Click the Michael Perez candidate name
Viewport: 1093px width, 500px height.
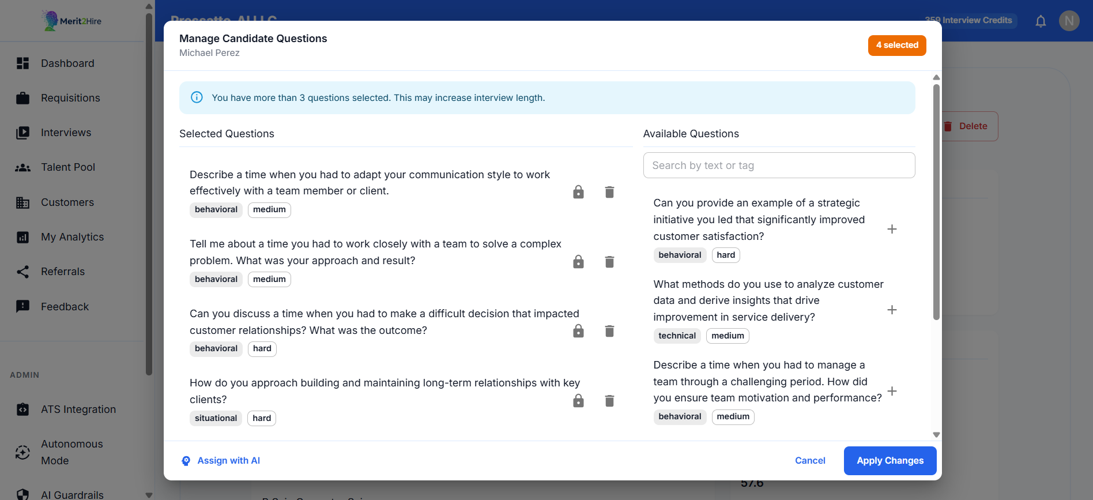pyautogui.click(x=209, y=53)
